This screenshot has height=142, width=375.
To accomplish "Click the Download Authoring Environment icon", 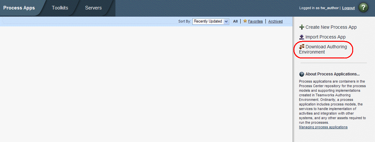I will pos(302,46).
